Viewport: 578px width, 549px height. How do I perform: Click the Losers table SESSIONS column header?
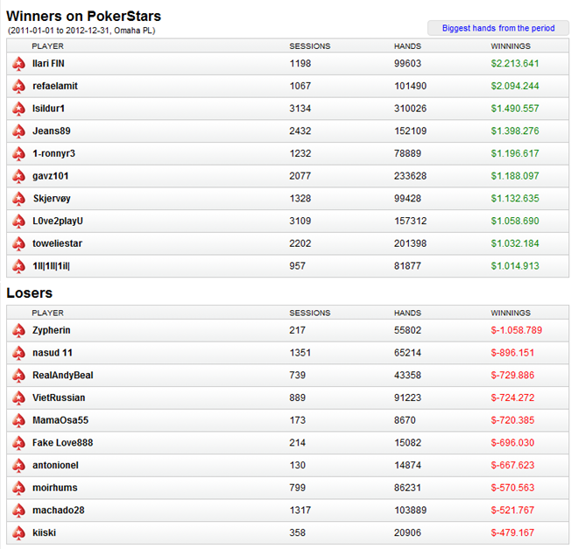[310, 313]
